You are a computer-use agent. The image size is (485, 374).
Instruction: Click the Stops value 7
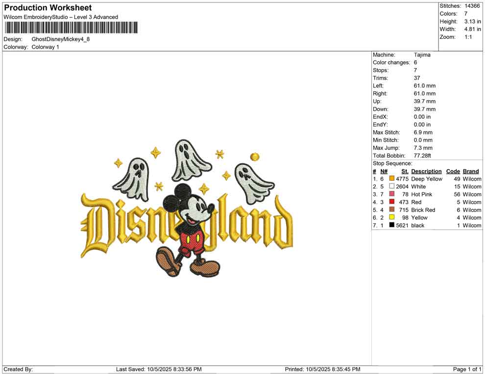pyautogui.click(x=415, y=70)
